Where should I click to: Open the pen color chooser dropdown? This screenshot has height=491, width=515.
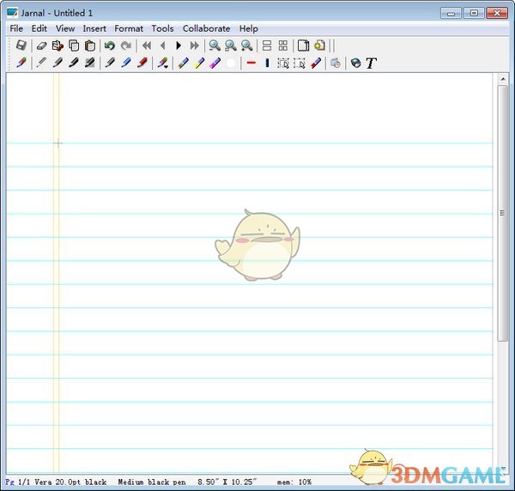coord(162,63)
